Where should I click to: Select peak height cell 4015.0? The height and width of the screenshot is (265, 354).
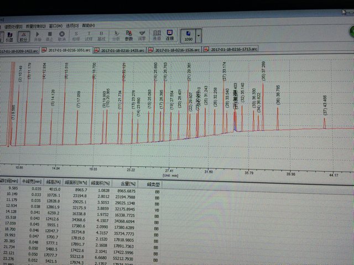[54, 189]
